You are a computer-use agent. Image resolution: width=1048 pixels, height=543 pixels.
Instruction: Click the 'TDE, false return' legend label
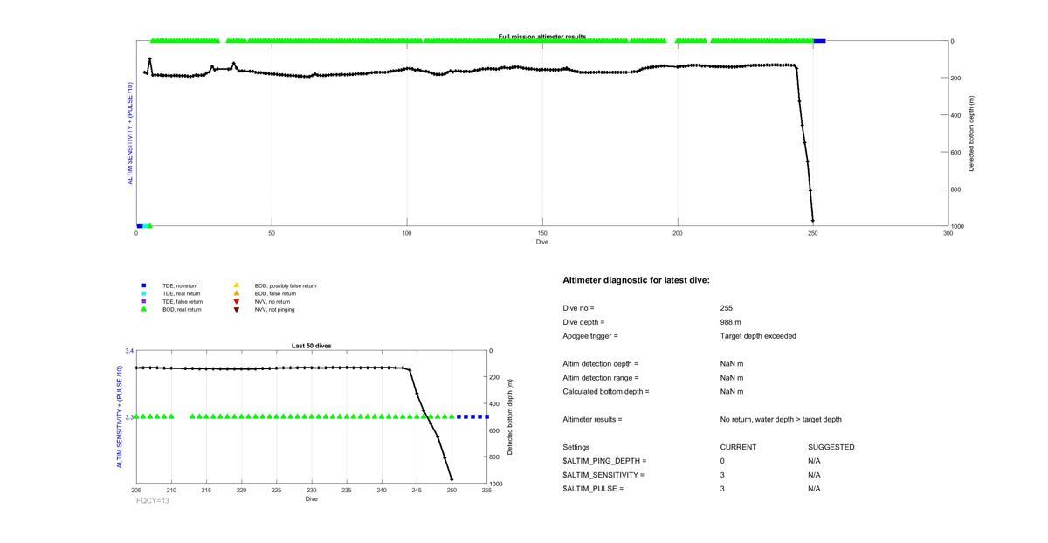coord(182,301)
